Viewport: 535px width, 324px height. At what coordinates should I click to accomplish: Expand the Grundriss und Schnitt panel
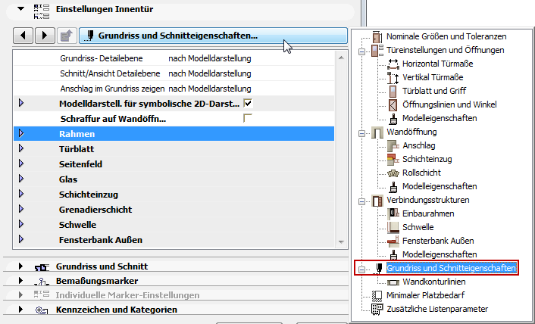(x=20, y=266)
